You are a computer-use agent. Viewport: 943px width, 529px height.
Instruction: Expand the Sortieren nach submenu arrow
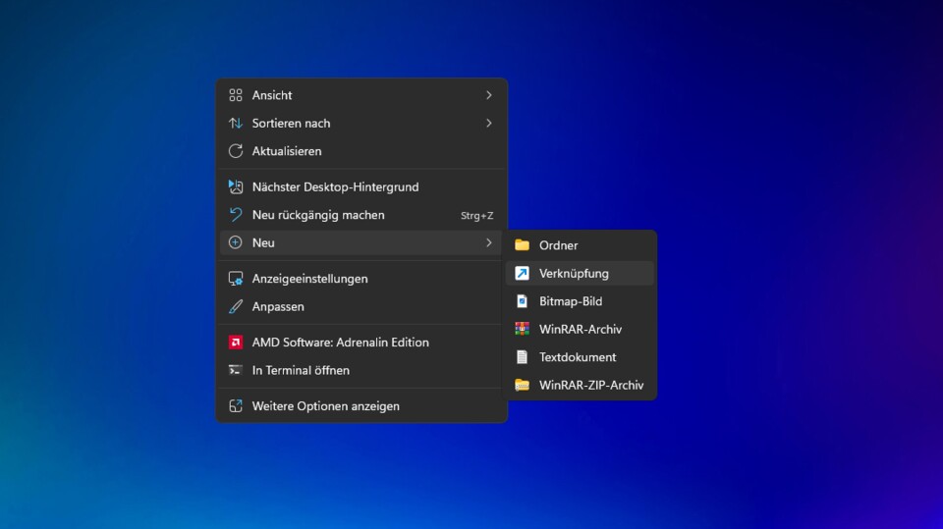click(488, 124)
